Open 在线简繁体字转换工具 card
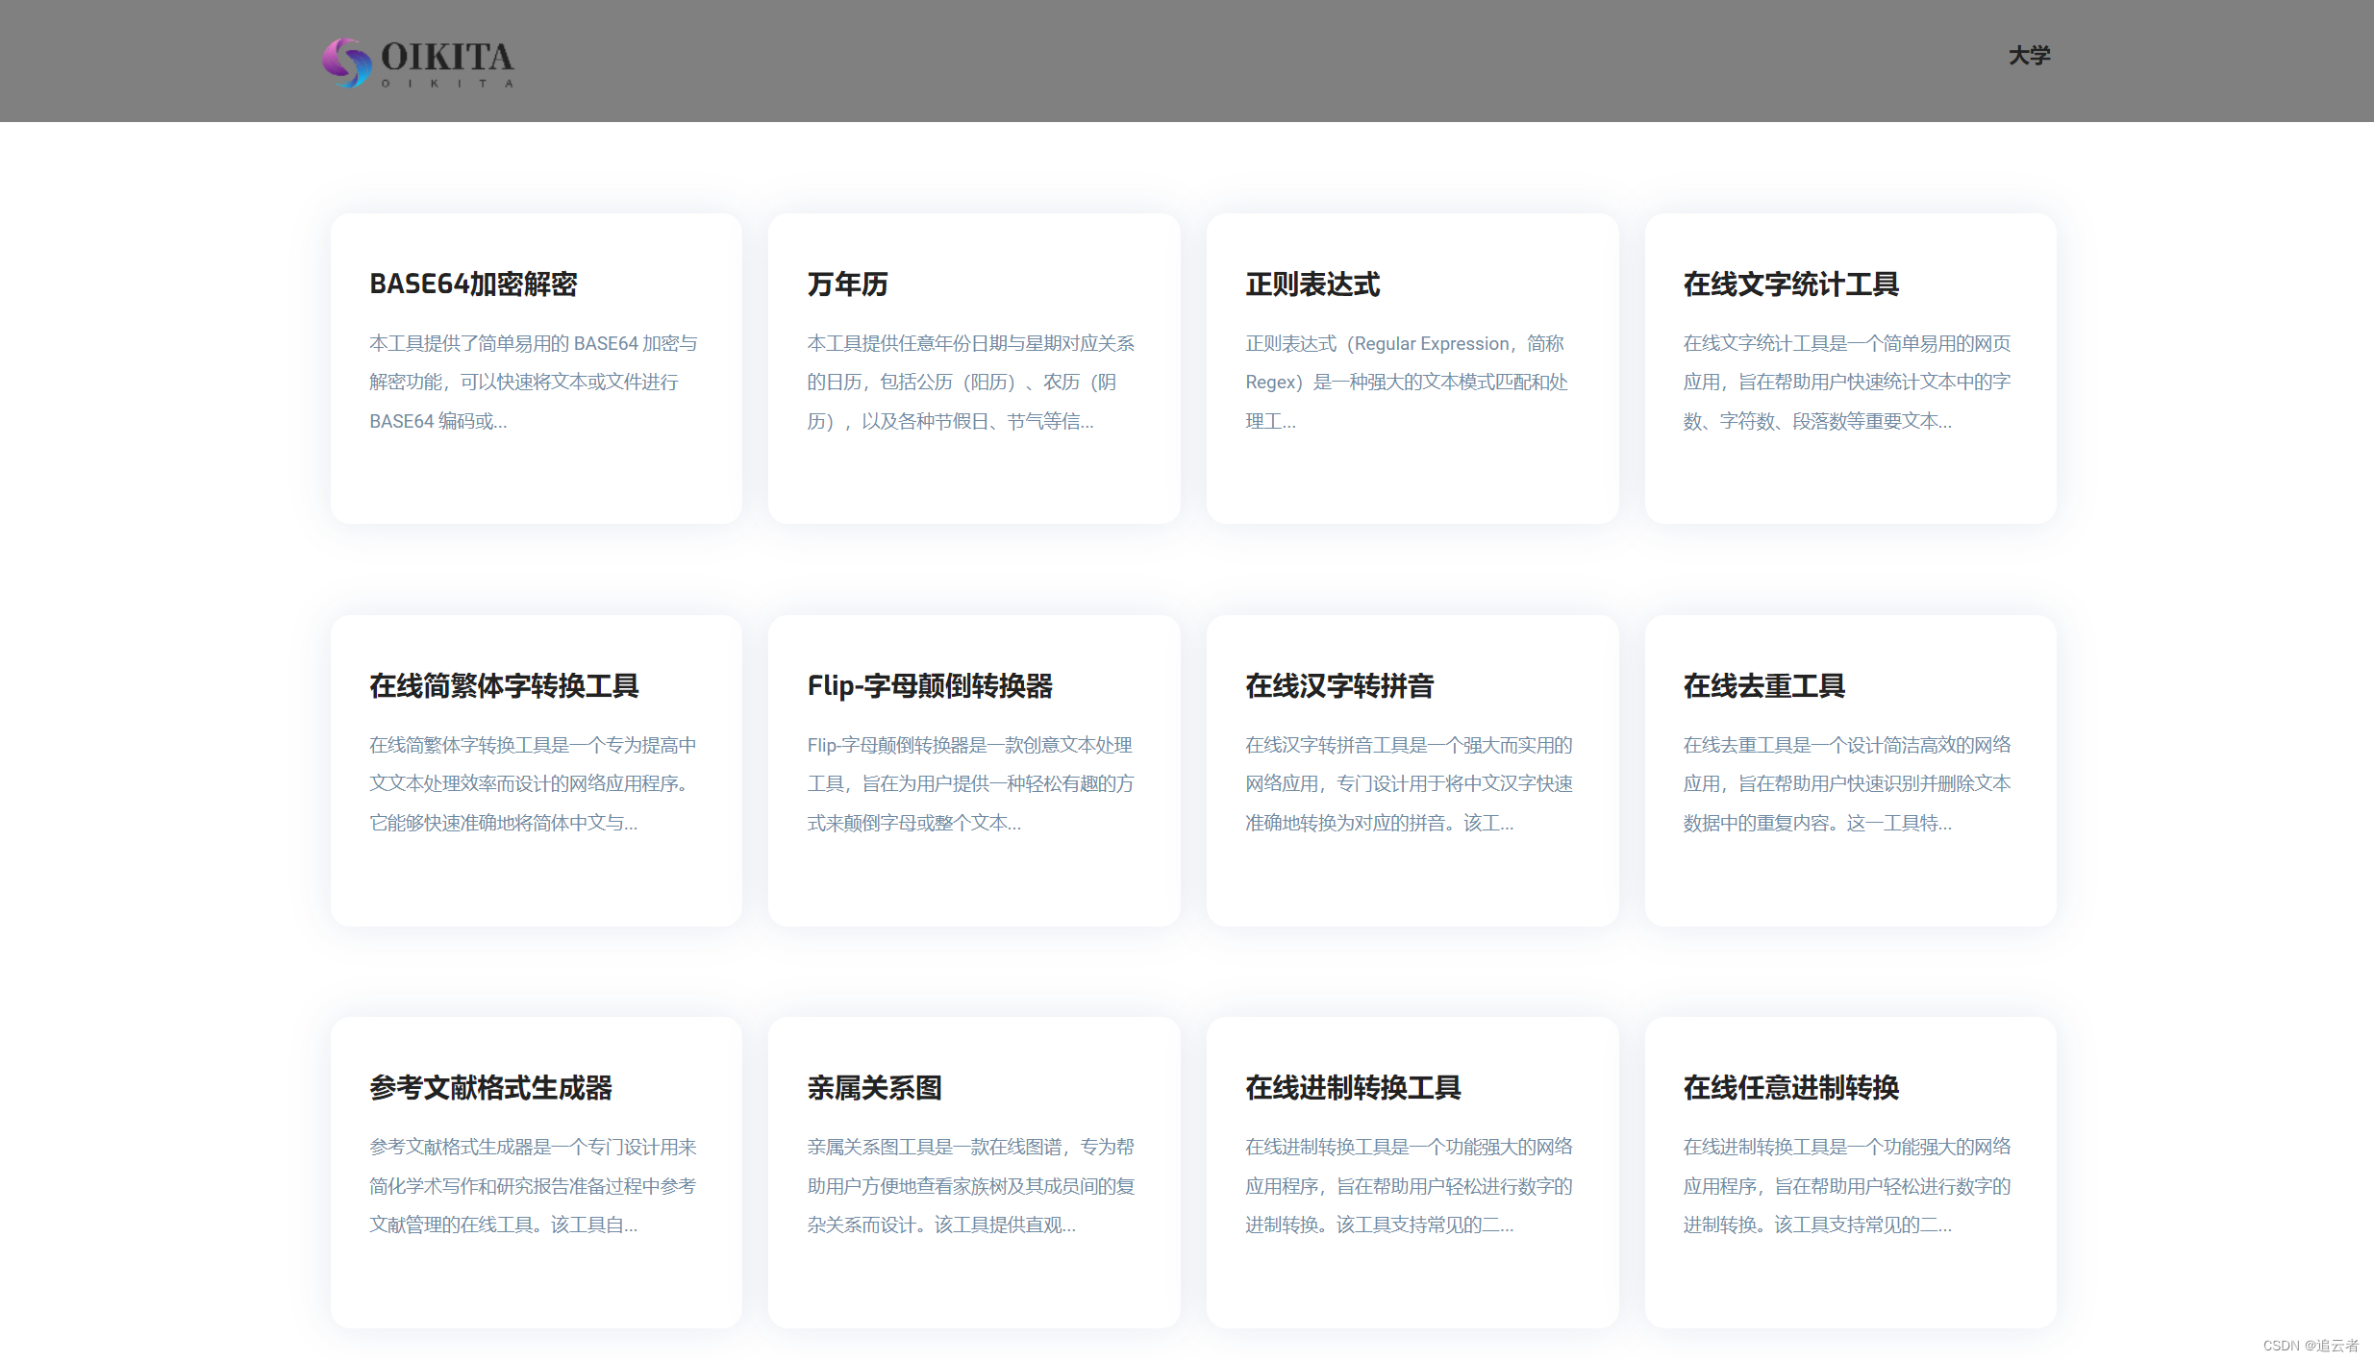The height and width of the screenshot is (1361, 2374). coord(504,686)
